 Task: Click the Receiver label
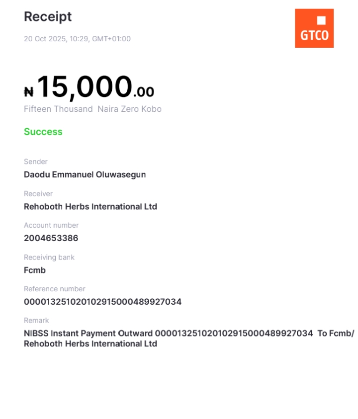pyautogui.click(x=38, y=193)
